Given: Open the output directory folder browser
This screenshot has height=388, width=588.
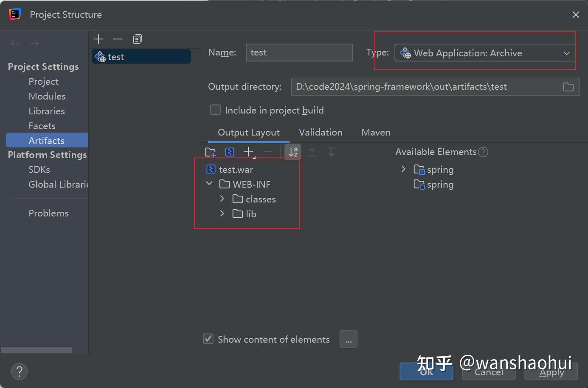Looking at the screenshot, I should pyautogui.click(x=568, y=86).
